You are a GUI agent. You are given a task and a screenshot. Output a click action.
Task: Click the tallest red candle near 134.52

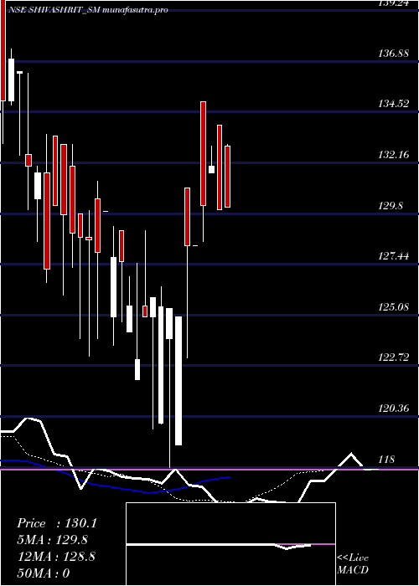203,153
